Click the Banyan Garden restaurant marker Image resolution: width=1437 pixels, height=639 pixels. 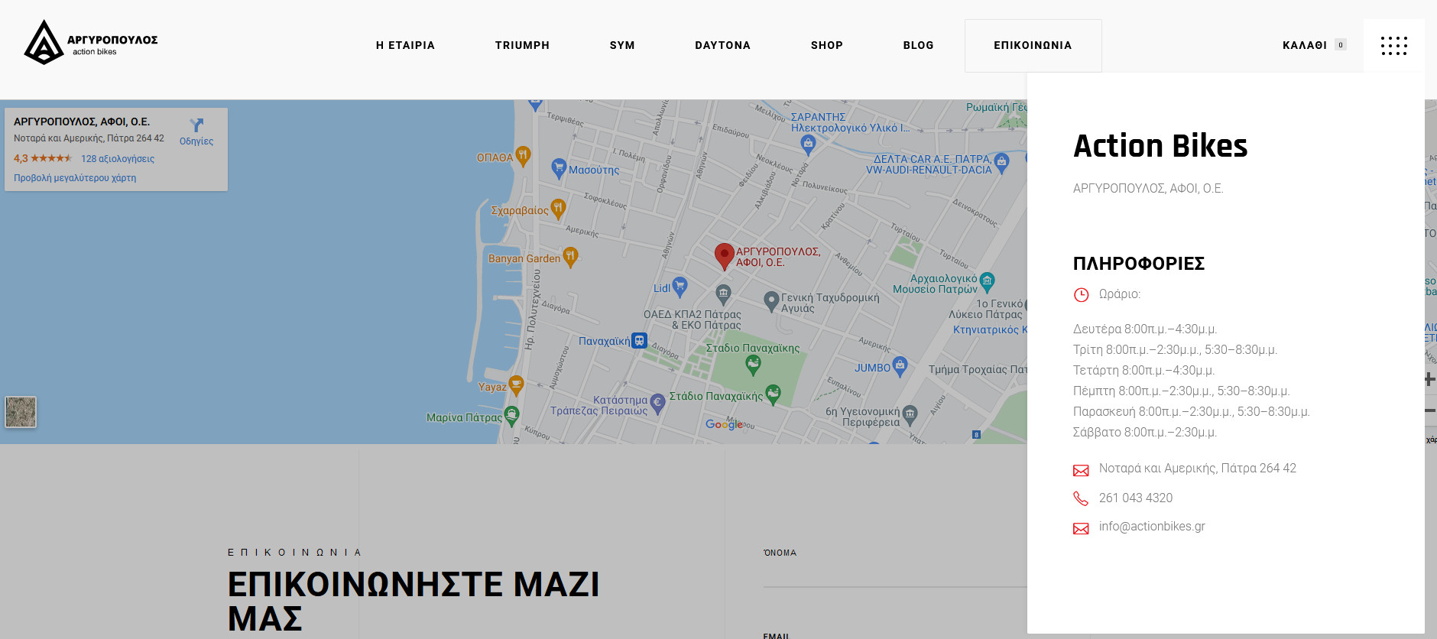pos(570,258)
